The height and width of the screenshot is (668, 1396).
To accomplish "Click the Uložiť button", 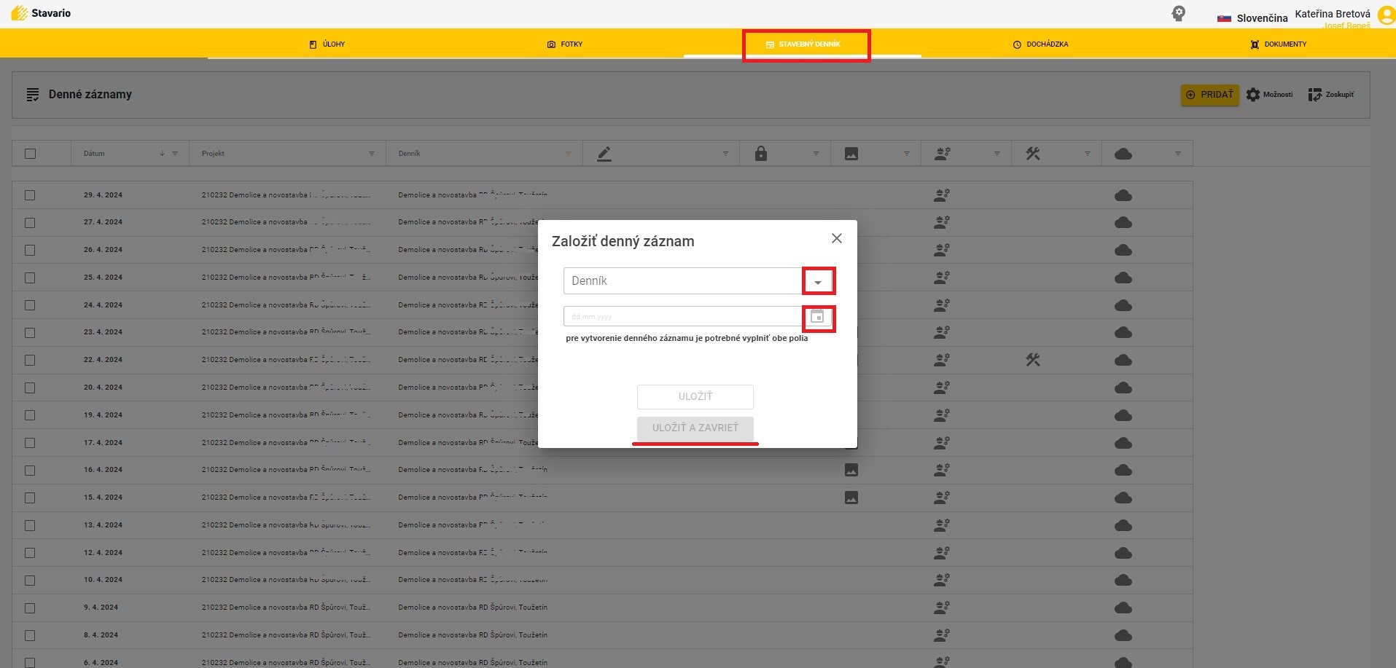I will pyautogui.click(x=695, y=396).
